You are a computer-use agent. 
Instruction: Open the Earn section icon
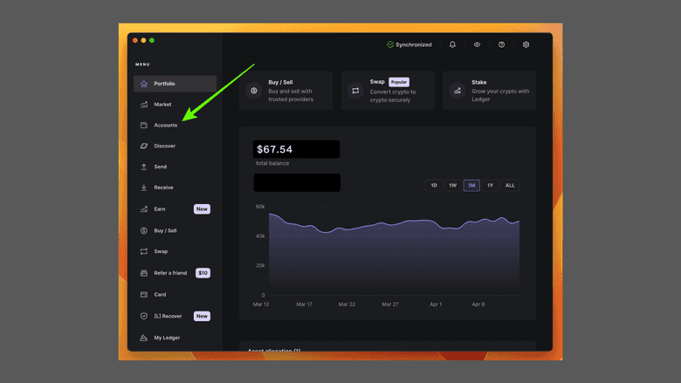tap(144, 209)
